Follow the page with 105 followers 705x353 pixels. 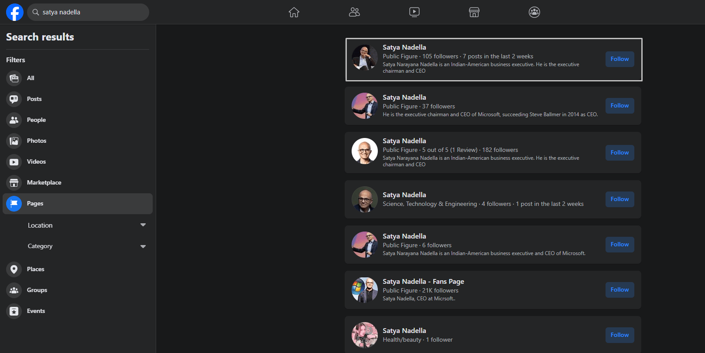(x=619, y=59)
